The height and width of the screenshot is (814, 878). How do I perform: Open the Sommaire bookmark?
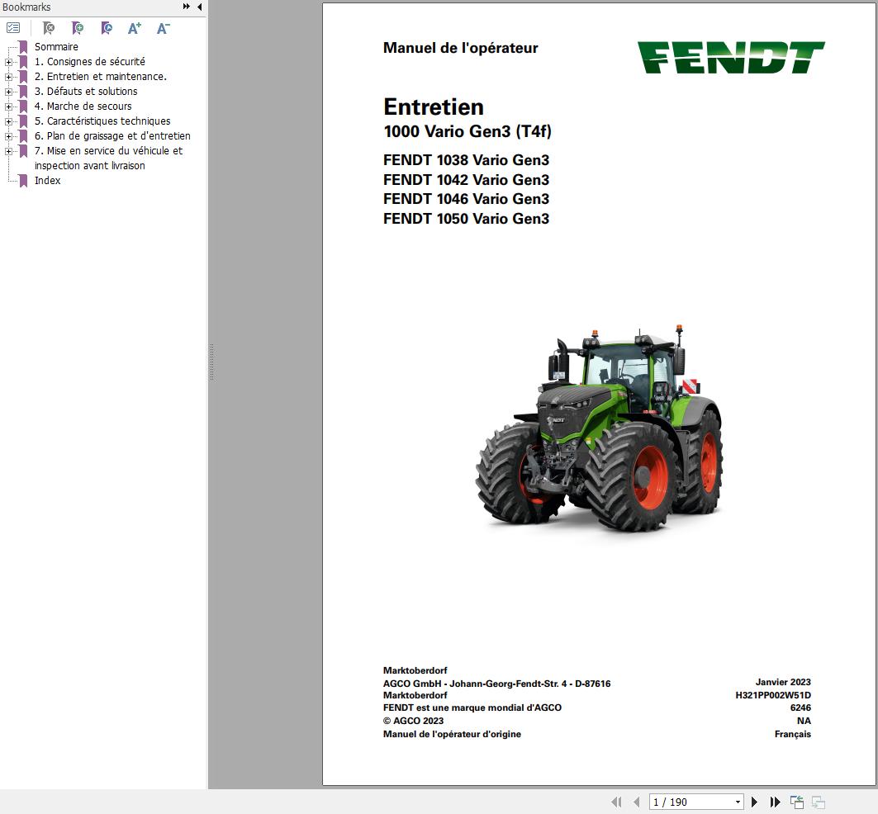tap(56, 46)
